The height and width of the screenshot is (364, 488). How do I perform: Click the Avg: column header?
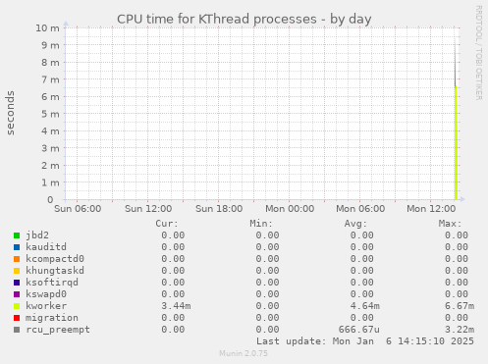355,224
